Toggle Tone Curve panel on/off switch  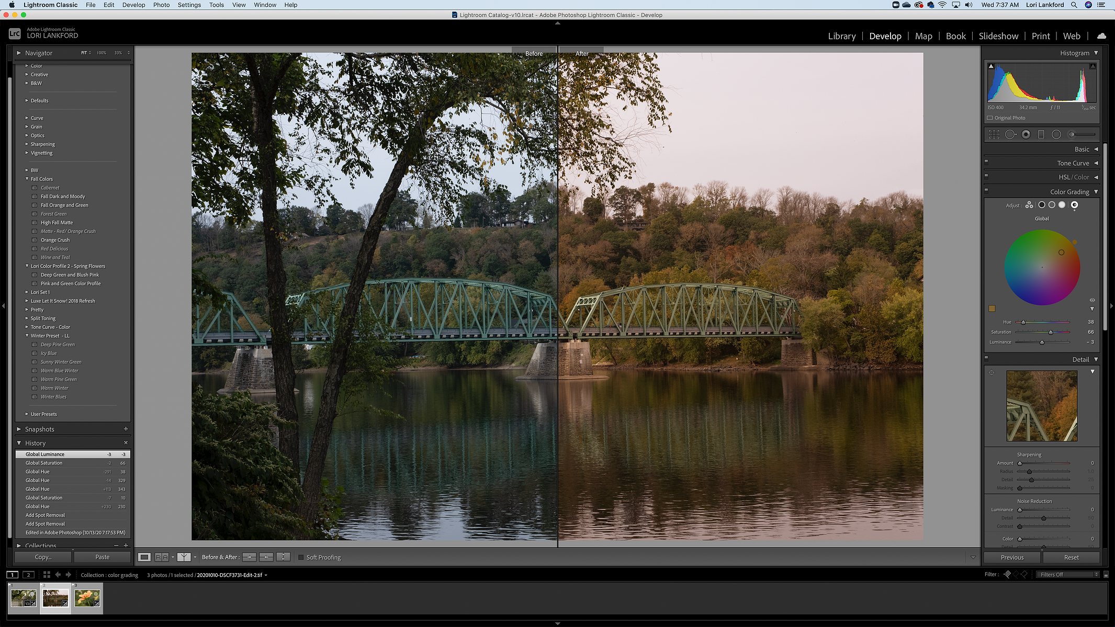coord(986,162)
